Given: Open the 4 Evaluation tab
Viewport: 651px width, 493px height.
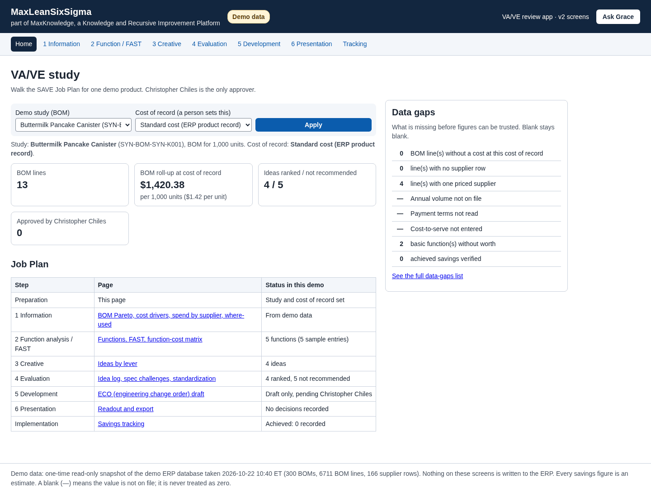Looking at the screenshot, I should point(209,44).
